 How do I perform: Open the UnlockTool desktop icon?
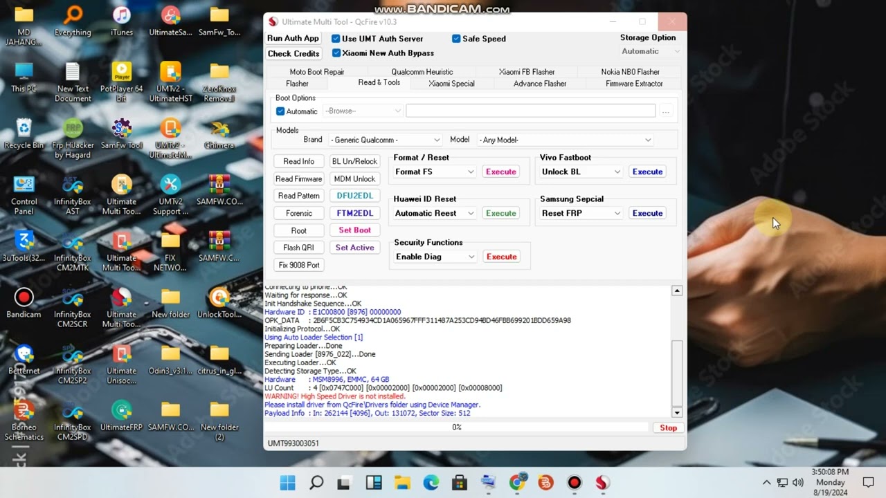pos(219,303)
